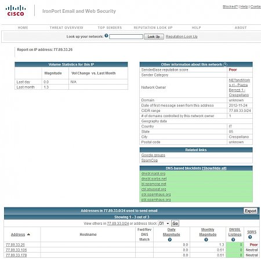Viewport: 261px width, 259px height.
Task: Open TOP SENDERS menu
Action: tap(110, 28)
